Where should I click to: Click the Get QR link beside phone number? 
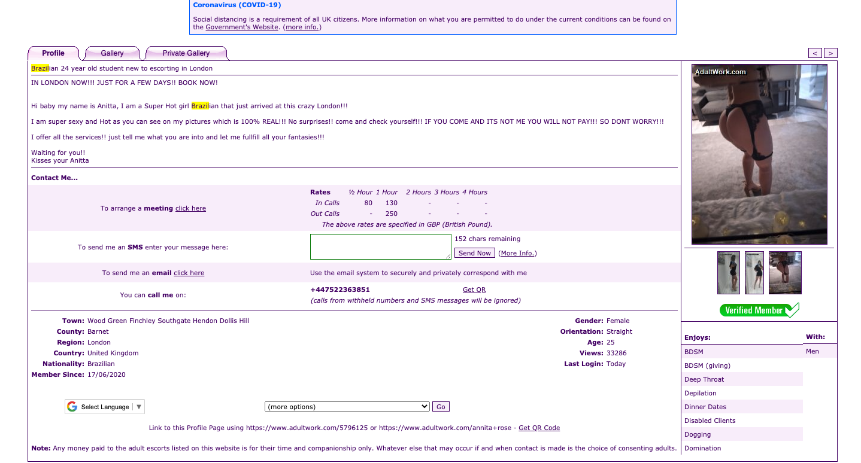474,290
